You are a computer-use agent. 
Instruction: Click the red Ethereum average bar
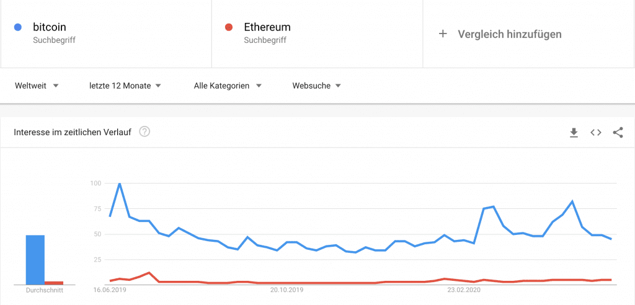pos(54,283)
